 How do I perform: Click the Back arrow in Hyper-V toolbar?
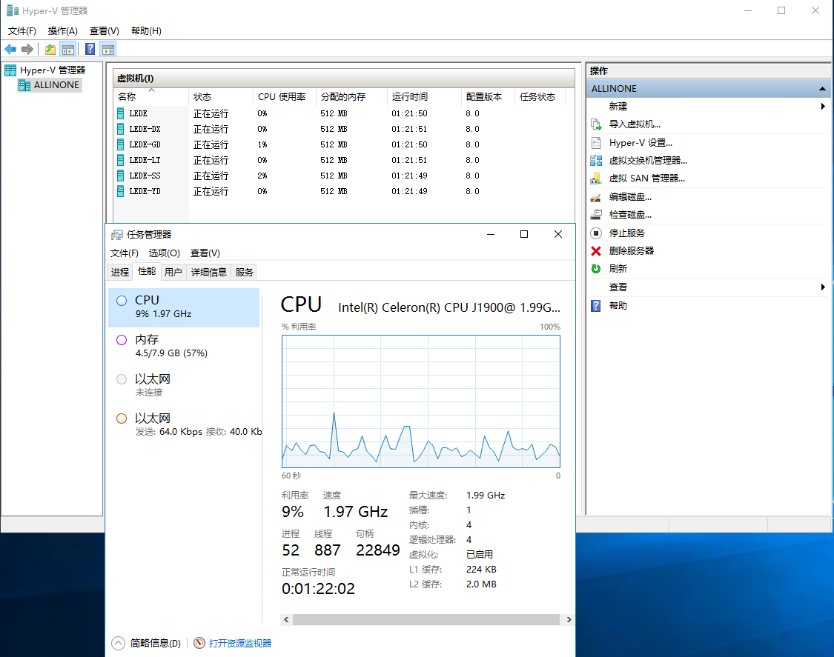tap(10, 50)
